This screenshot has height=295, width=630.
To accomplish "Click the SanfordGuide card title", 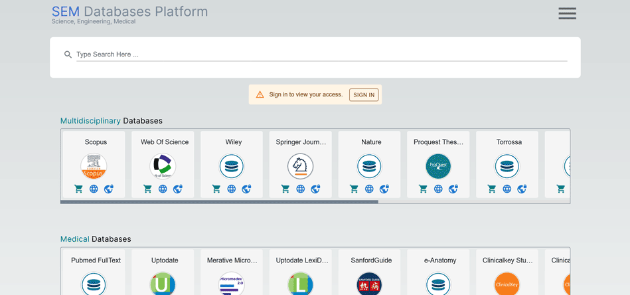I will point(371,260).
